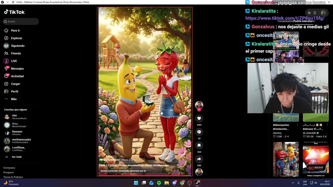Open Task View on the taskbar
This screenshot has height=187, width=333.
(x=144, y=183)
